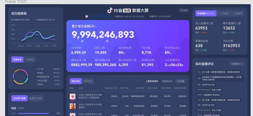
Task: Click the 全屏 fullscreen button
Action: pos(184,10)
